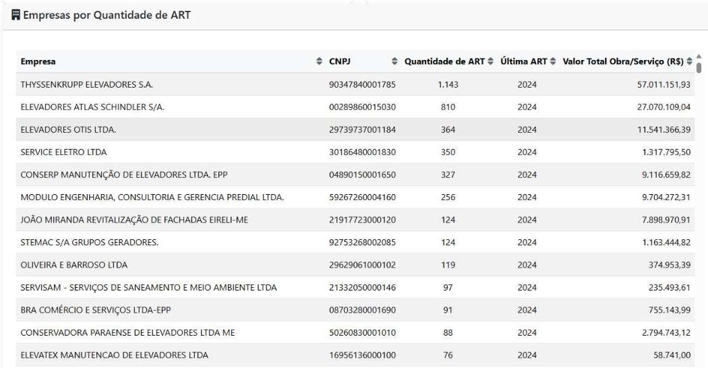The image size is (708, 368).
Task: Click the value 7.898.970,91 for João Miranda
Action: pyautogui.click(x=663, y=220)
